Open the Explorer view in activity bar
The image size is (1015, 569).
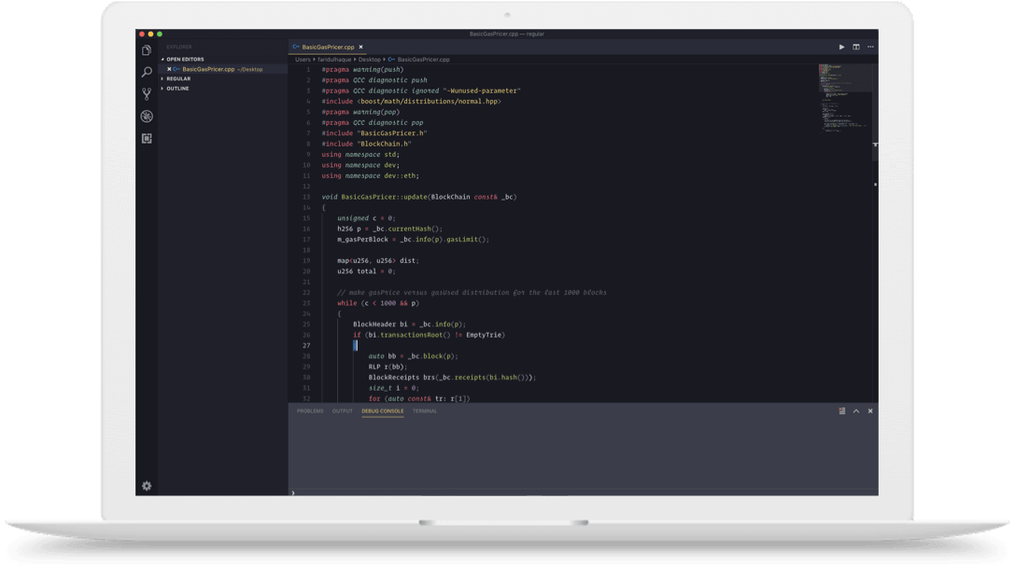147,50
